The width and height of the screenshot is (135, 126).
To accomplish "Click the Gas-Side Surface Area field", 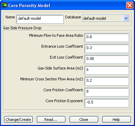I will pyautogui.click(x=107, y=70).
